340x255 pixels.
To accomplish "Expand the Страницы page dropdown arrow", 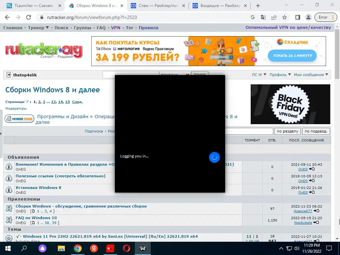I will (27, 102).
